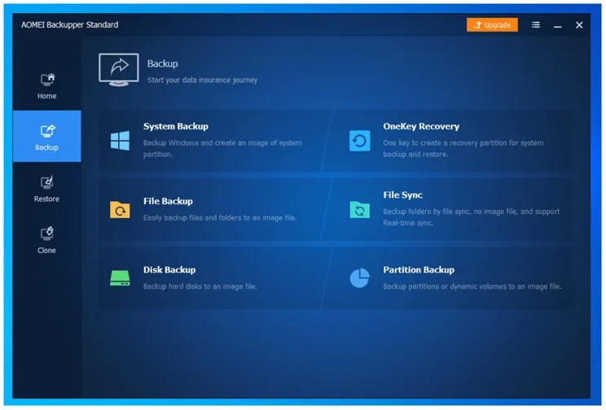Open the Clone sidebar icon

point(47,233)
